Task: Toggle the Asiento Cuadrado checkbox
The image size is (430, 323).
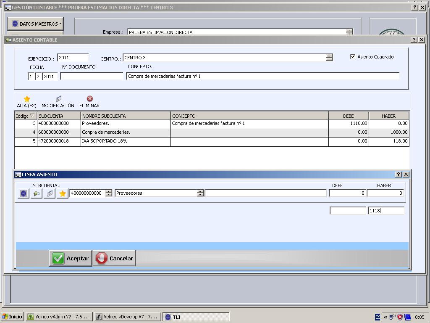Action: [x=353, y=56]
